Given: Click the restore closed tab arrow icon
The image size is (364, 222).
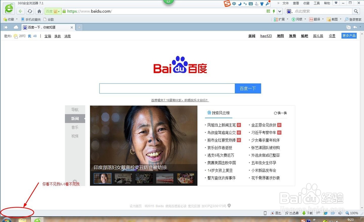Looking at the screenshot, I should click(x=355, y=27).
